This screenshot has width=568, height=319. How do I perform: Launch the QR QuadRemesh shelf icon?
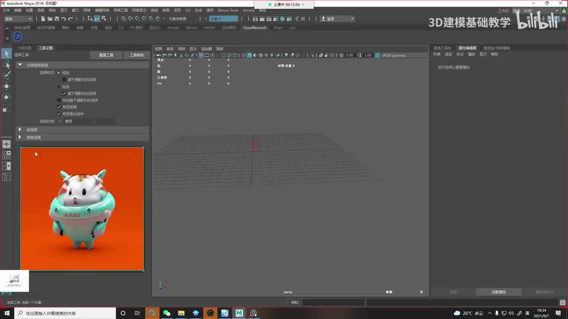pos(17,36)
